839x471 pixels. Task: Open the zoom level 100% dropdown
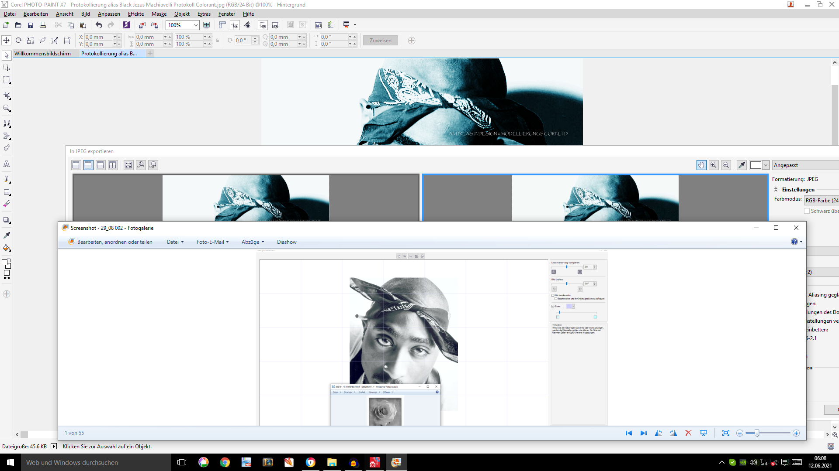click(x=195, y=25)
